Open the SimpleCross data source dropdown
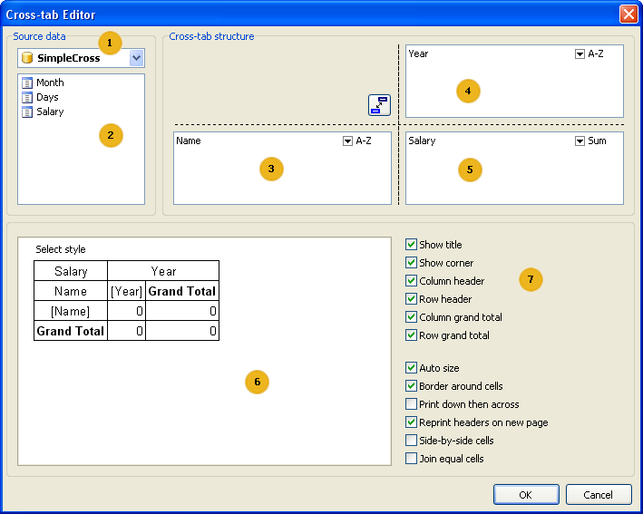The image size is (643, 514). tap(136, 58)
